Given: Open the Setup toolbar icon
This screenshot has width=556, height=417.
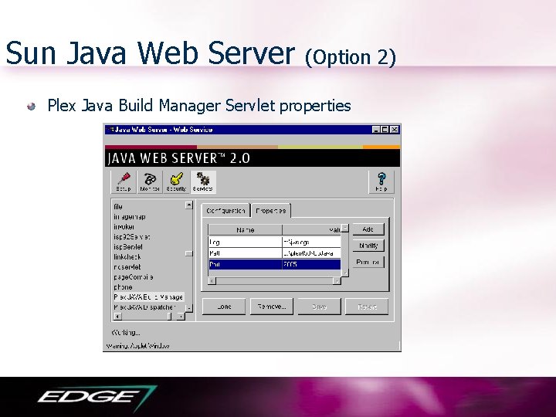Looking at the screenshot, I should (124, 182).
